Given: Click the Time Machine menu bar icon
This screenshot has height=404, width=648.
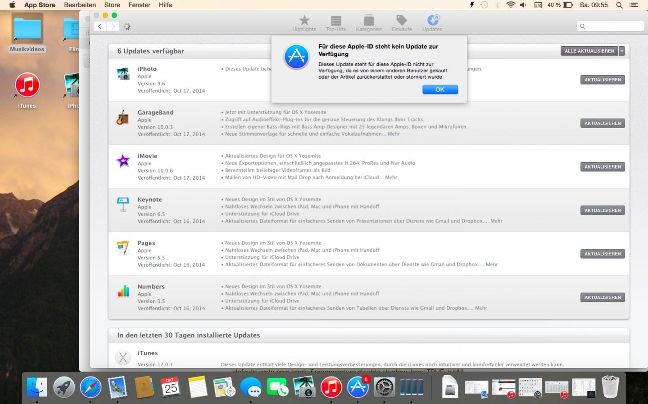Looking at the screenshot, I should click(x=484, y=5).
